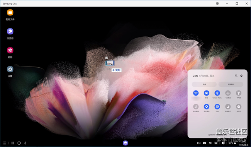Launch the Samsung Internet browser desktop icon
The height and width of the screenshot is (147, 251).
pos(10,31)
